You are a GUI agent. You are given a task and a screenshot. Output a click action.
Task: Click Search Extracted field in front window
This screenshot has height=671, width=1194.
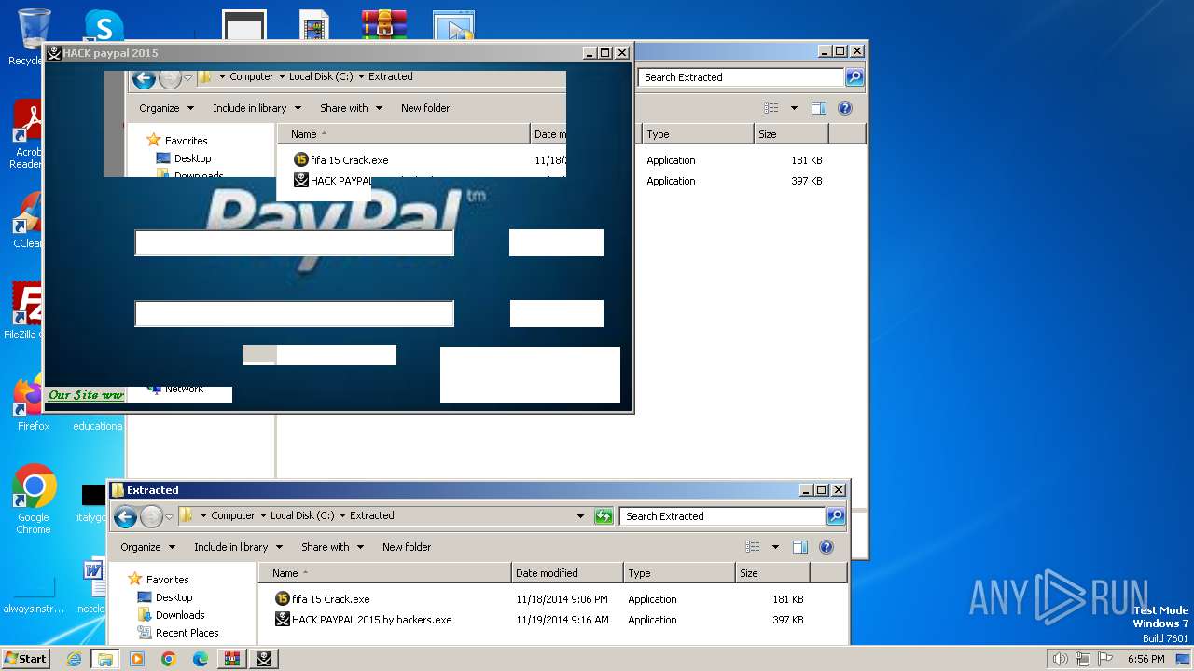722,516
